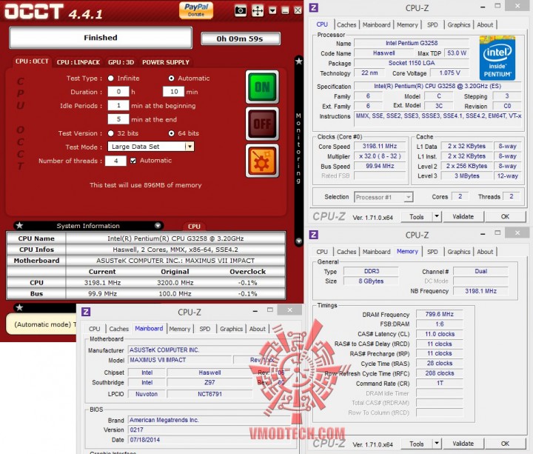Click idle minutes at the beginning field

point(118,105)
